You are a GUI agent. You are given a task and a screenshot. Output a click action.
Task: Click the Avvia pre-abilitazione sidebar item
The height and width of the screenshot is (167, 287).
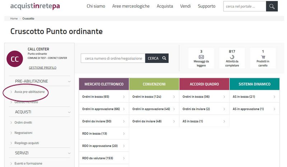coord(29,92)
